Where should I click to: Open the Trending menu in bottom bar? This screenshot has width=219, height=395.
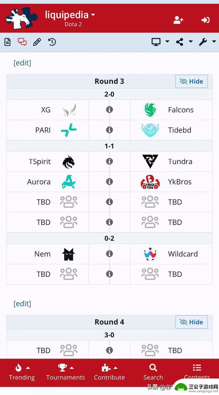point(22,372)
